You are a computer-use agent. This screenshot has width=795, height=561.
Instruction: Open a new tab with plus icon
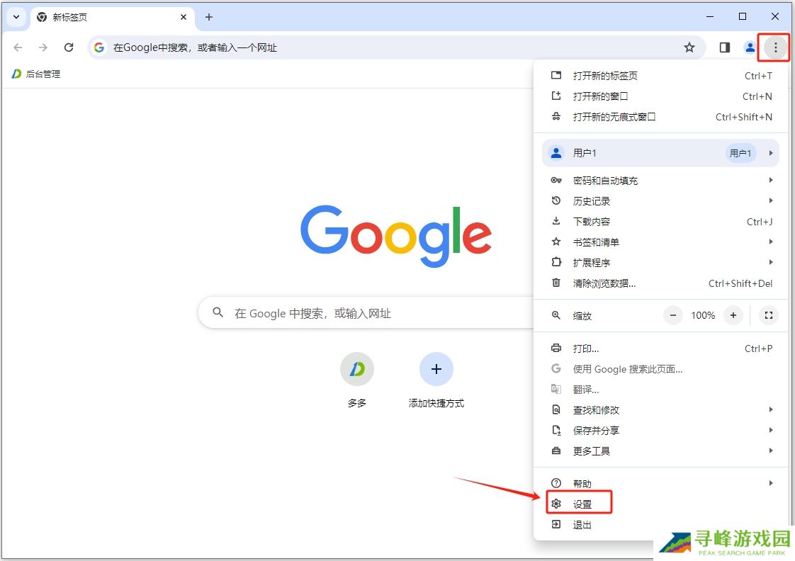point(208,17)
